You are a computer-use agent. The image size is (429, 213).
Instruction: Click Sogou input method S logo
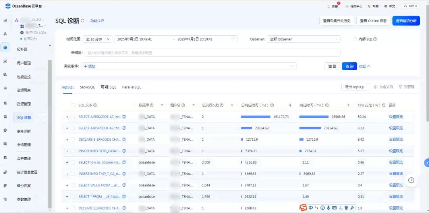[303, 207]
